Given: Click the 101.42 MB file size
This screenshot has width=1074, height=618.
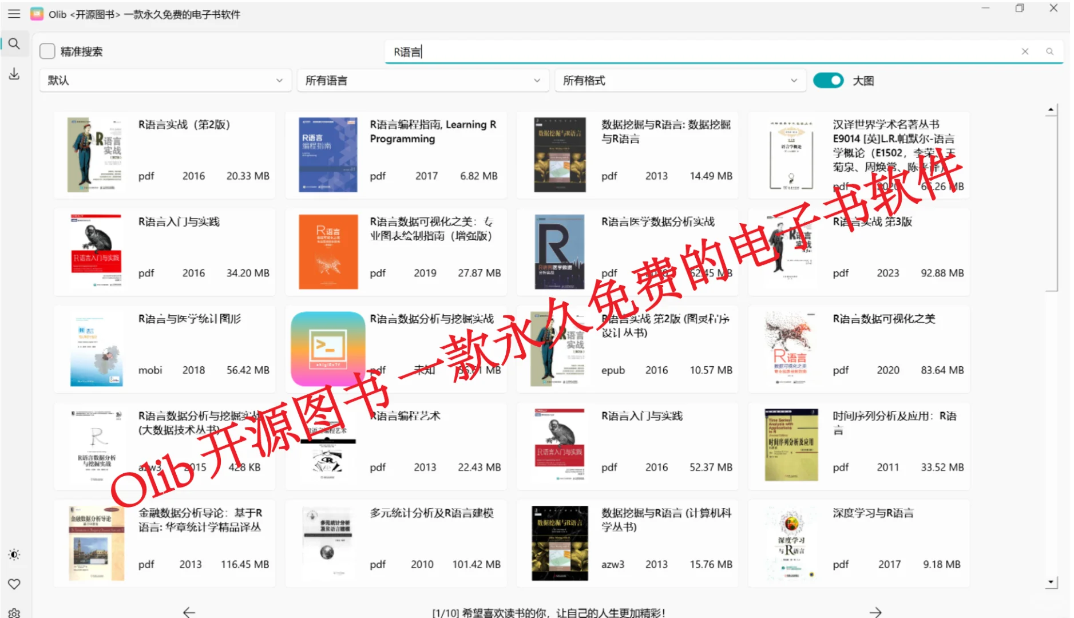Looking at the screenshot, I should click(x=476, y=565).
